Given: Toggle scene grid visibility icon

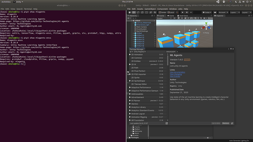Looking at the screenshot, I should pyautogui.click(x=195, y=18).
